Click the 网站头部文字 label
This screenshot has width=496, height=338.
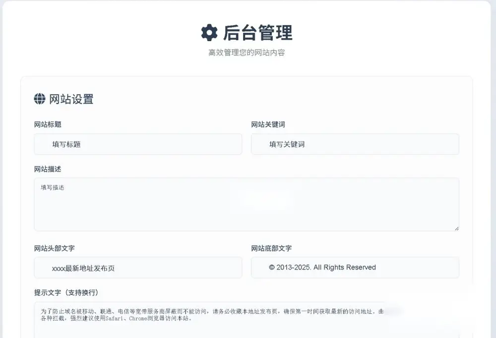pos(55,248)
